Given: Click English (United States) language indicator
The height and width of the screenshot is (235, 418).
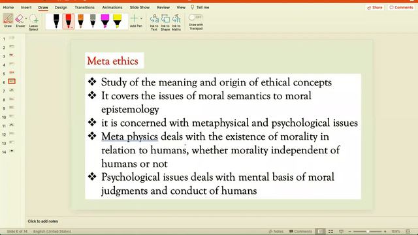Looking at the screenshot, I should (x=52, y=232).
